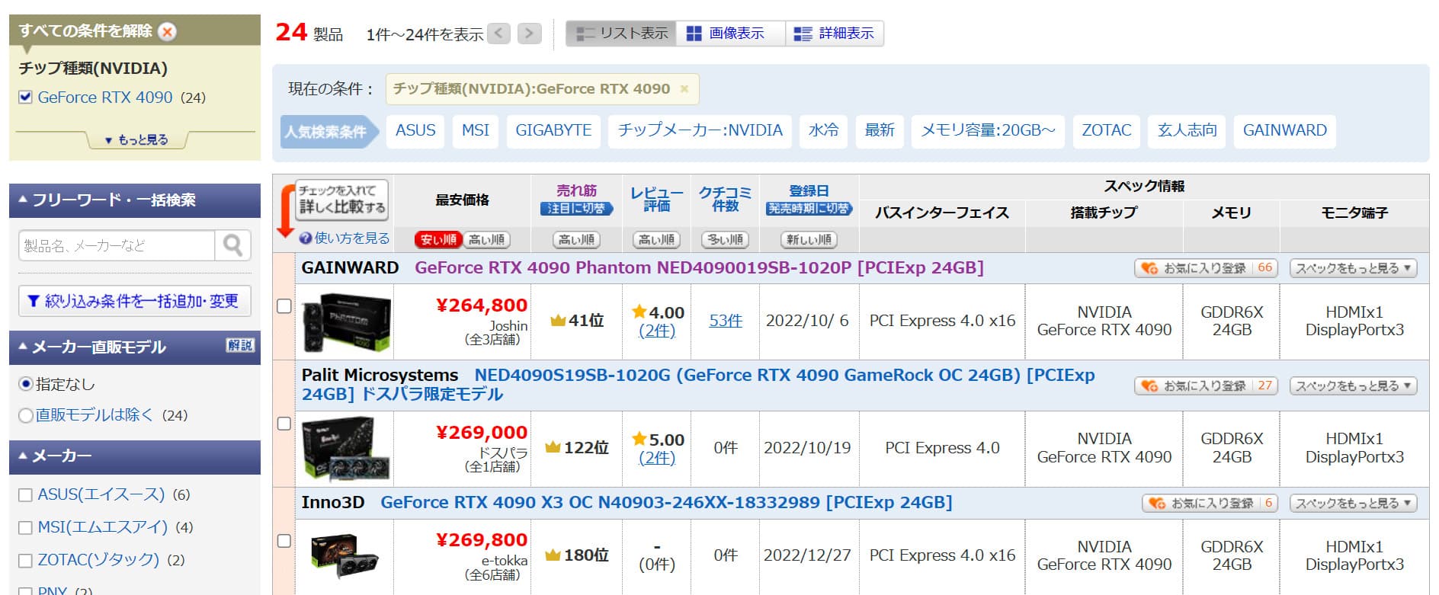Image resolution: width=1439 pixels, height=595 pixels.
Task: Collapse the フリーワード・一括検索 section
Action: pyautogui.click(x=134, y=200)
